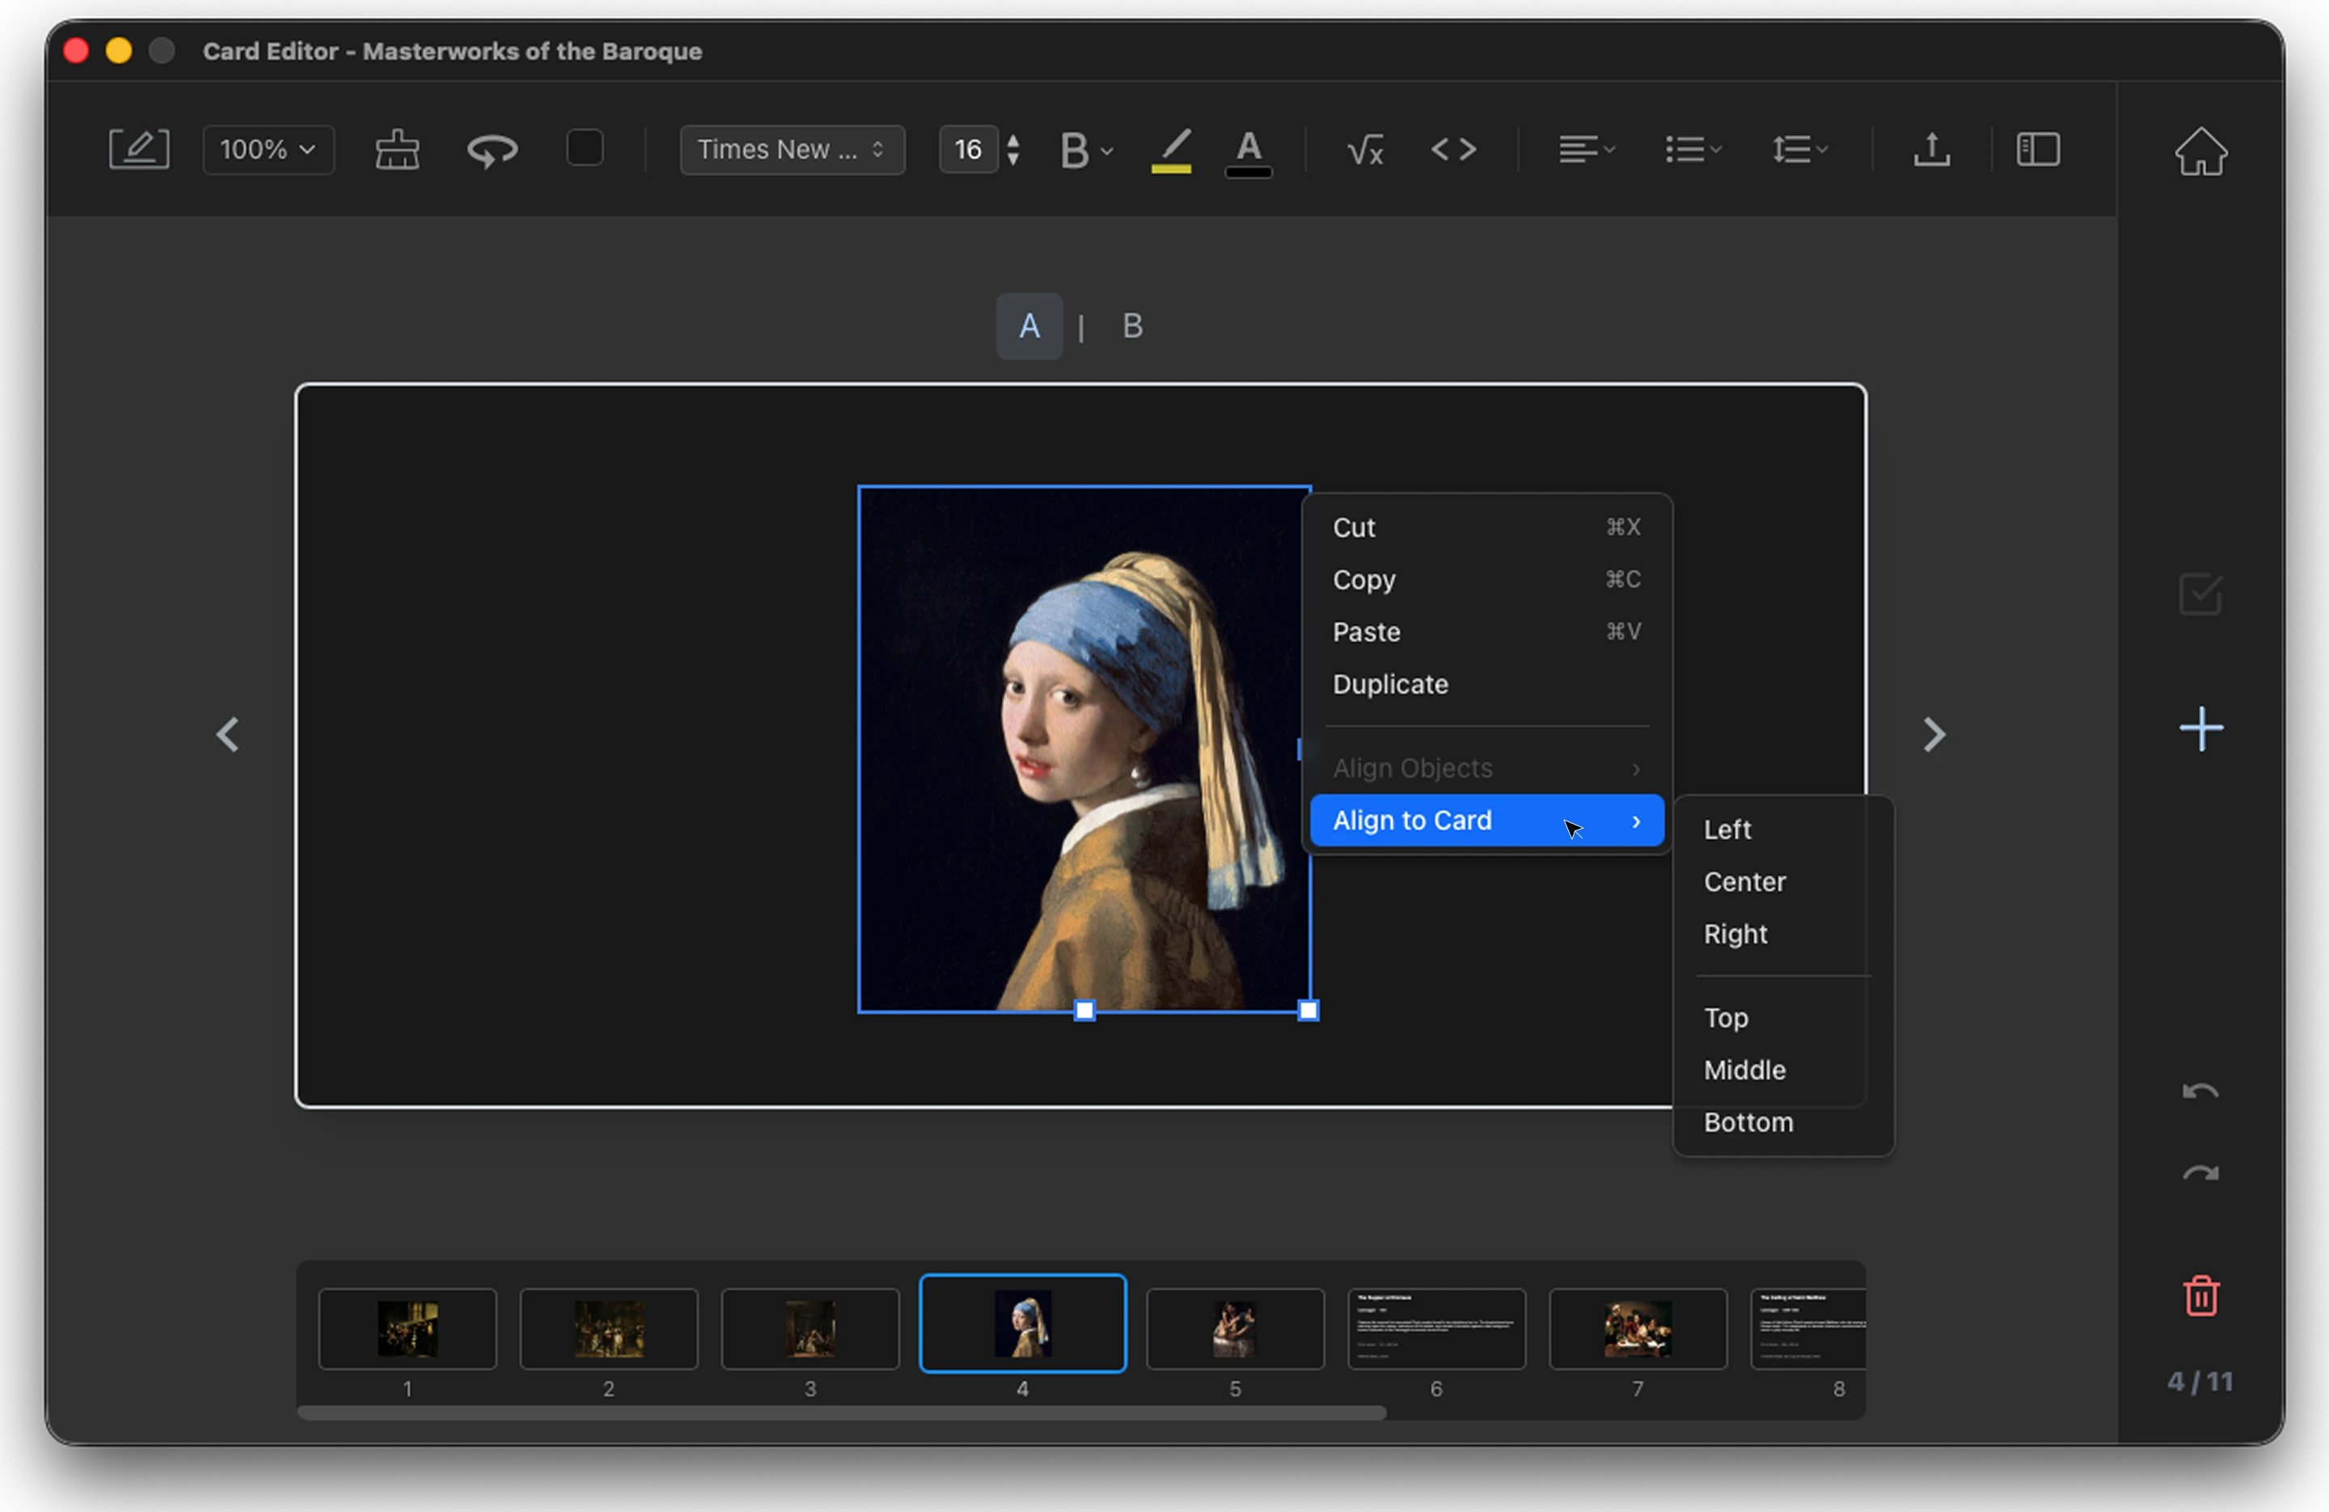
Task: Insert a square root math formula
Action: (1365, 150)
